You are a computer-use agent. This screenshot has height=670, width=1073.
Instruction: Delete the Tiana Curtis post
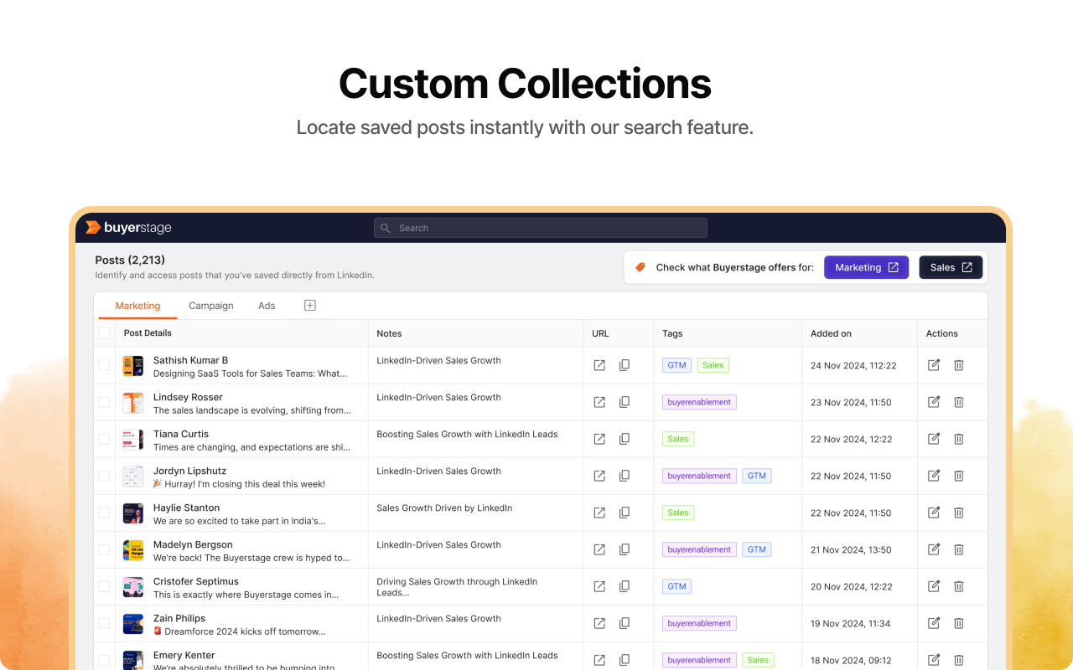click(x=959, y=439)
